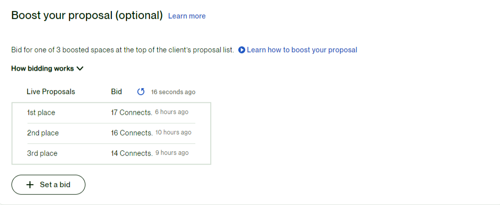500x205 pixels.
Task: Click the plus icon in Set a bid
Action: coord(29,185)
